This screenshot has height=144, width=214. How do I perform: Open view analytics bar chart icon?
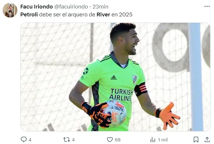coord(153,140)
